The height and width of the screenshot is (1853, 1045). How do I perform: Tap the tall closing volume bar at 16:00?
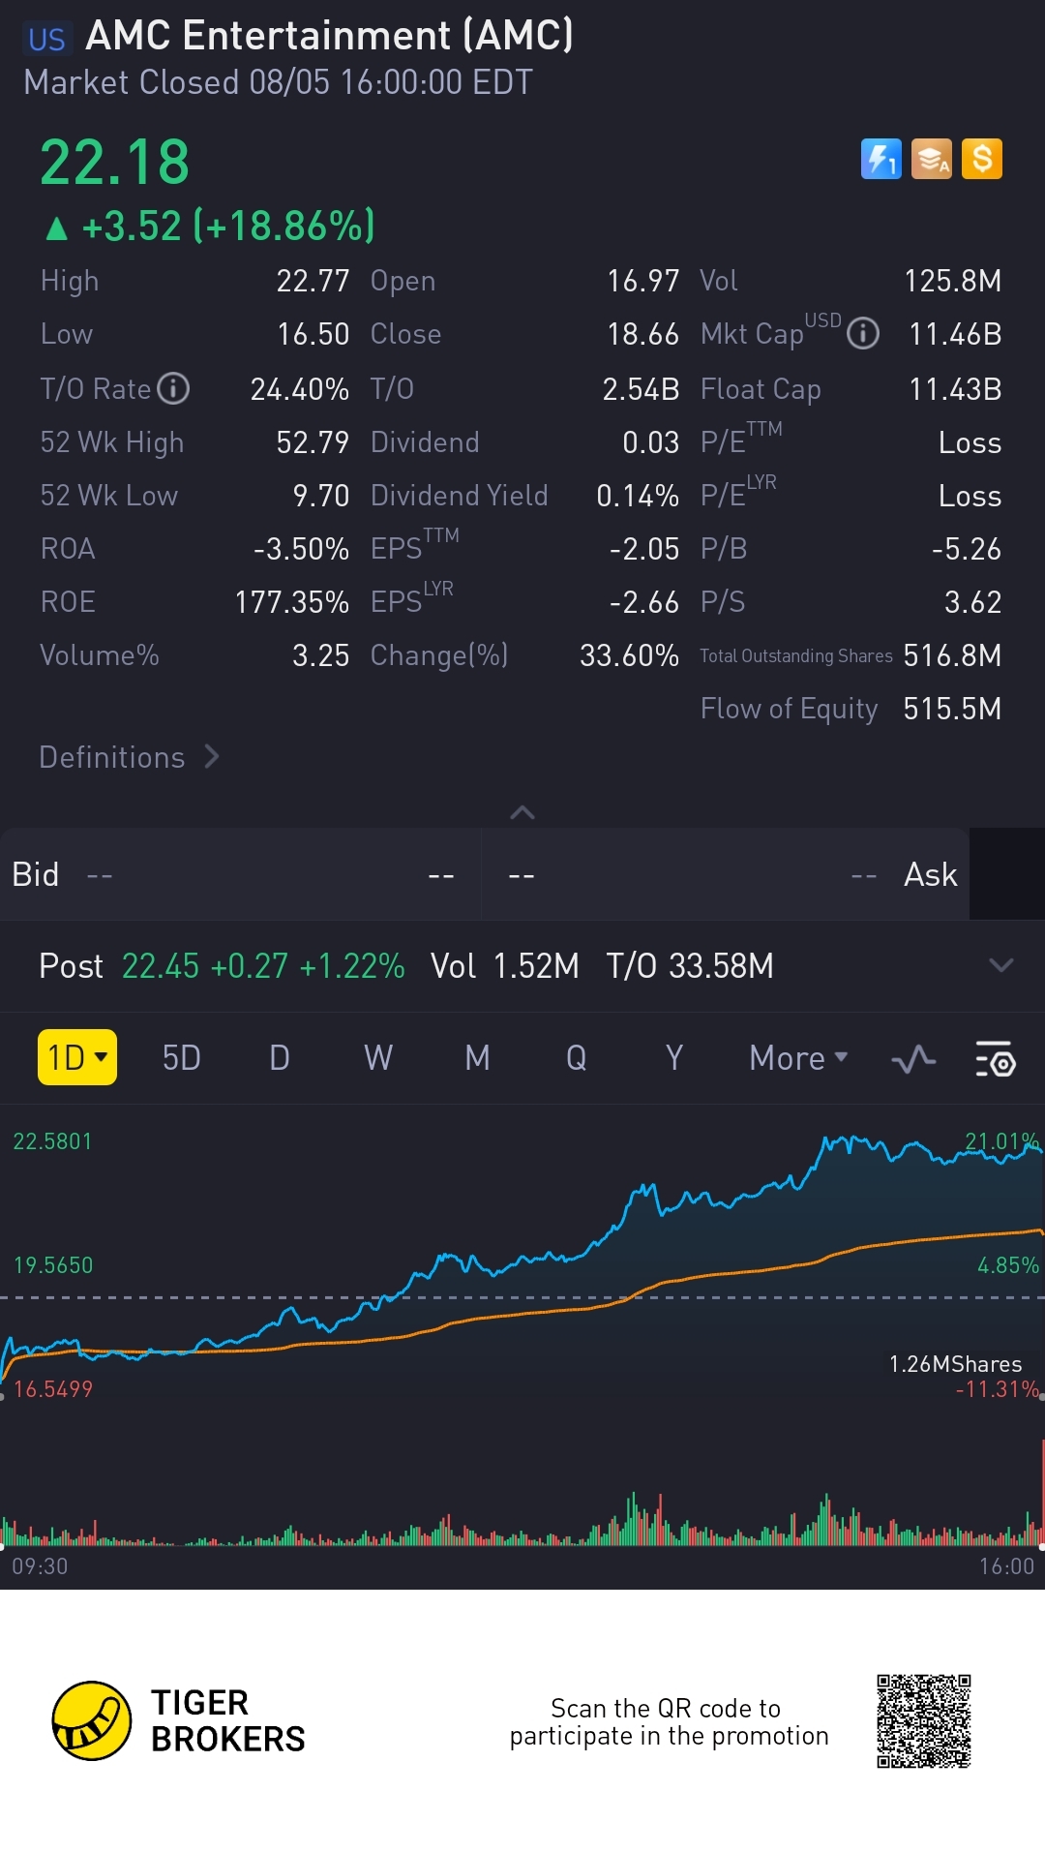coord(1042,1491)
